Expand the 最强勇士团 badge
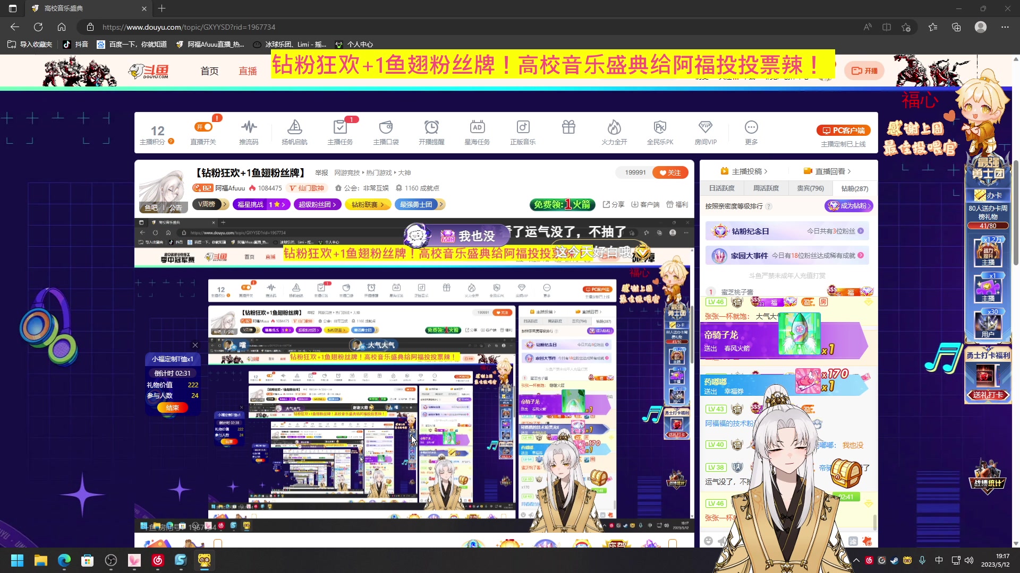 pos(419,204)
